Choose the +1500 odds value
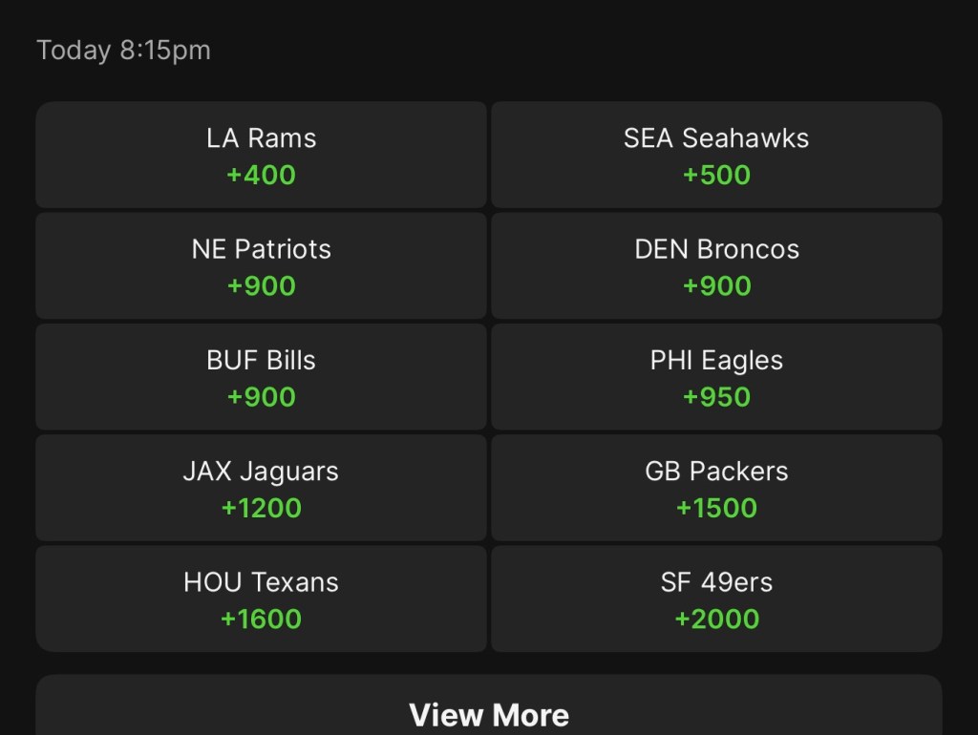The height and width of the screenshot is (735, 978). pyautogui.click(x=716, y=508)
